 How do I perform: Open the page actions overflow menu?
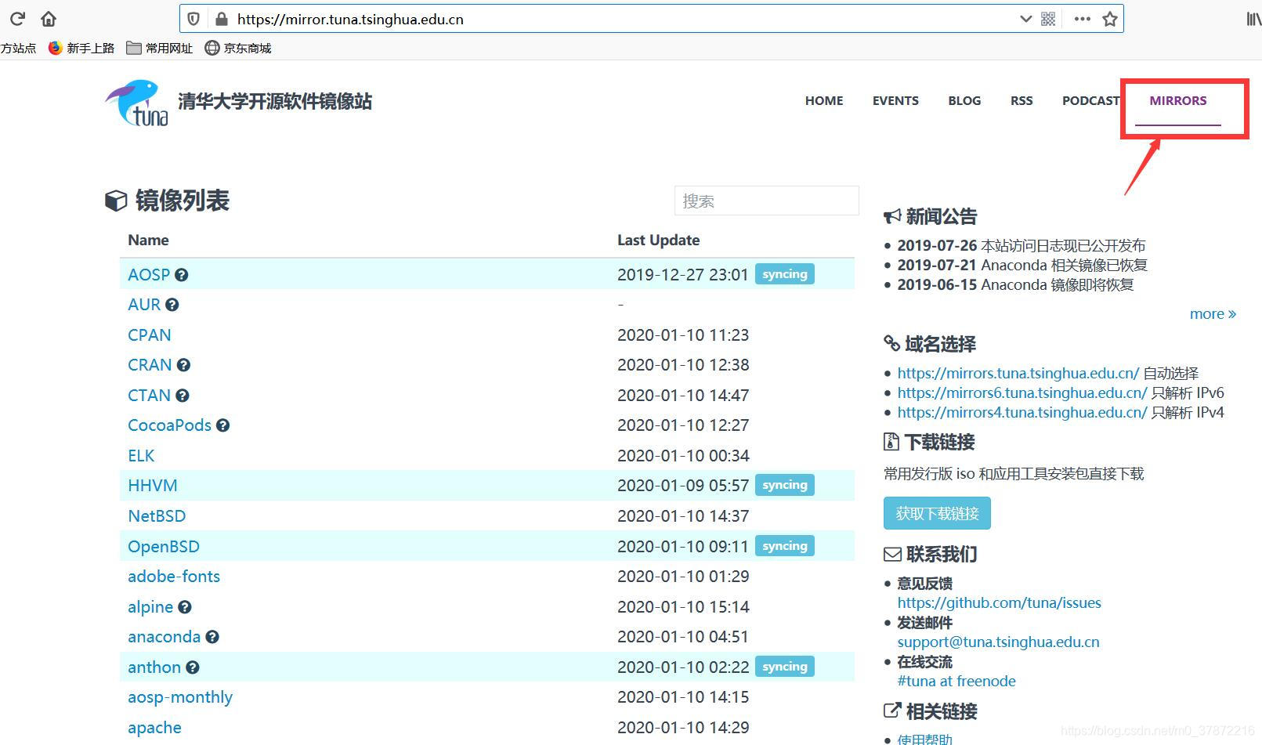[x=1082, y=19]
